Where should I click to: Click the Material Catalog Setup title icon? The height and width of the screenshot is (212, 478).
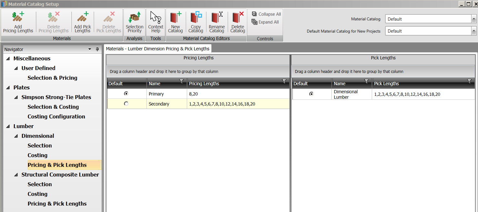[4, 4]
